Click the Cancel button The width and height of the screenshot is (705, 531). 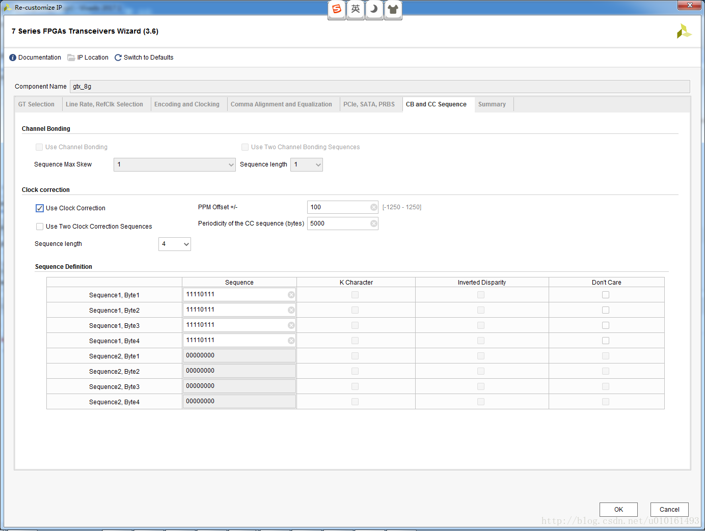[669, 510]
